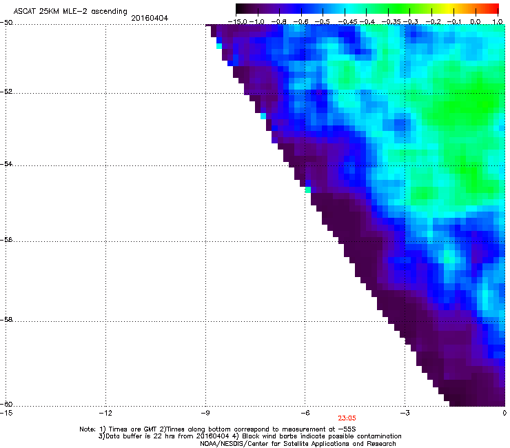Click the longitude axis label '-6'

pos(305,413)
